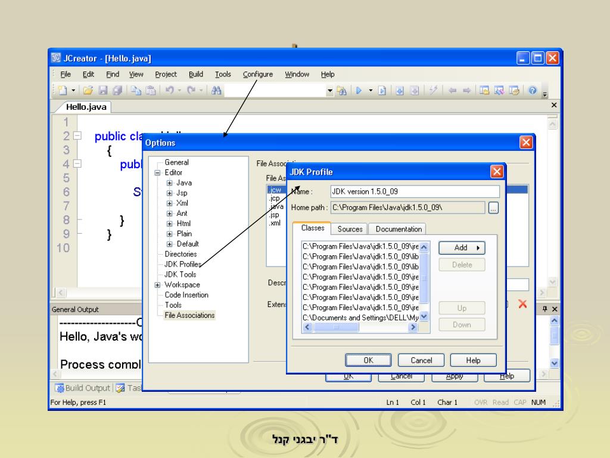The width and height of the screenshot is (610, 458).
Task: Switch to Sources tab in JDK Profile
Action: coord(350,229)
